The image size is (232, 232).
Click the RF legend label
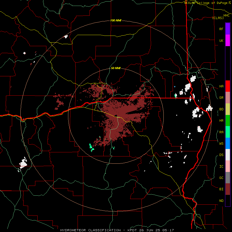pos(221,29)
